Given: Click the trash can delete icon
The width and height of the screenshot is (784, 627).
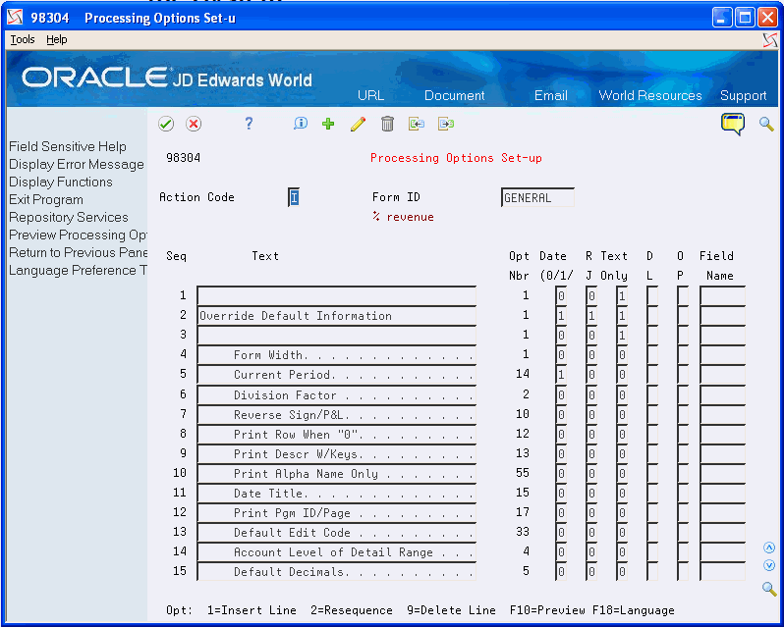Looking at the screenshot, I should click(387, 124).
